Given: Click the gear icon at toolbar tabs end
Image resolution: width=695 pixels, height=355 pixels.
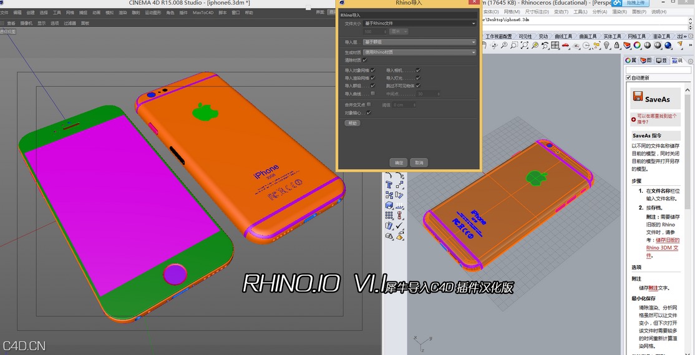Looking at the screenshot, I should [691, 36].
